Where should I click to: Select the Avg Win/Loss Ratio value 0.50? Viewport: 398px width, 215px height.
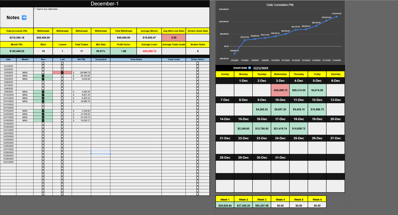tap(173, 38)
